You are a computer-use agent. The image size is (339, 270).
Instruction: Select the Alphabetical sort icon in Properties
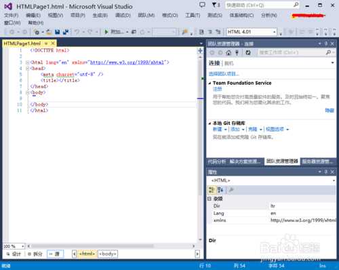click(220, 190)
